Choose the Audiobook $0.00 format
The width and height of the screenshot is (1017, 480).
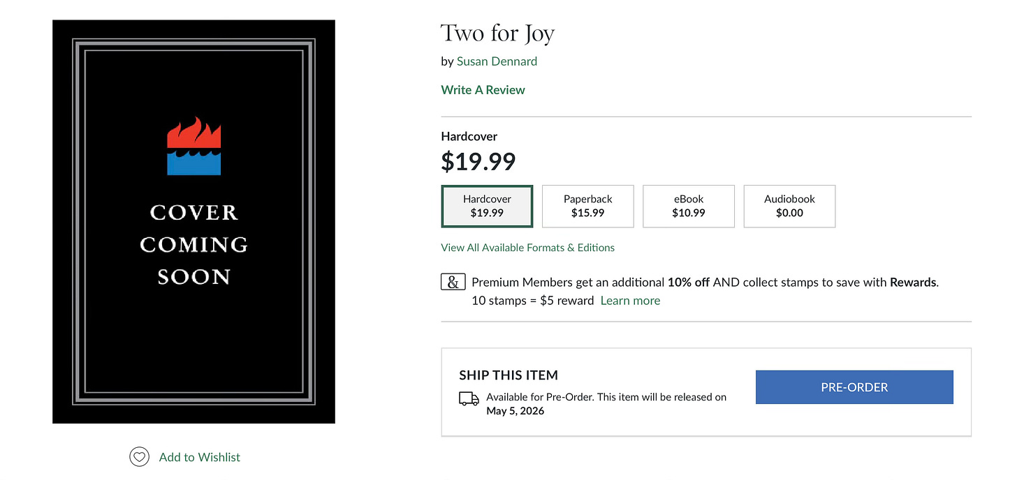789,206
